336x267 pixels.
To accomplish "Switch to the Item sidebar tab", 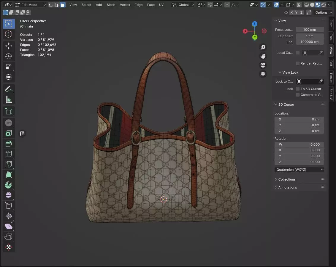I will [331, 24].
